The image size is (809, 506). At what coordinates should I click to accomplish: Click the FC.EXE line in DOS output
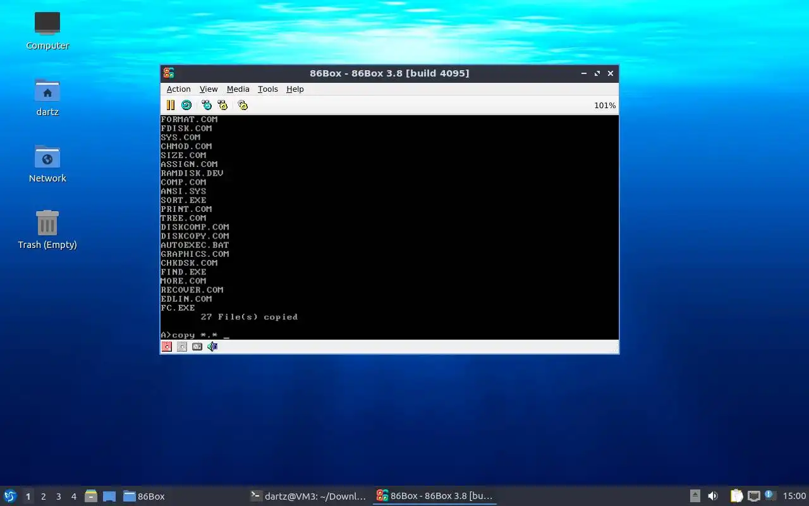tap(178, 308)
